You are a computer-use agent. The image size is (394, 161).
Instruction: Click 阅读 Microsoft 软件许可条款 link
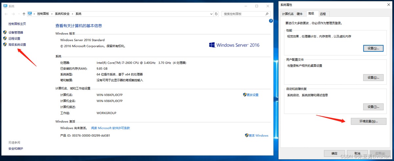(x=110, y=128)
